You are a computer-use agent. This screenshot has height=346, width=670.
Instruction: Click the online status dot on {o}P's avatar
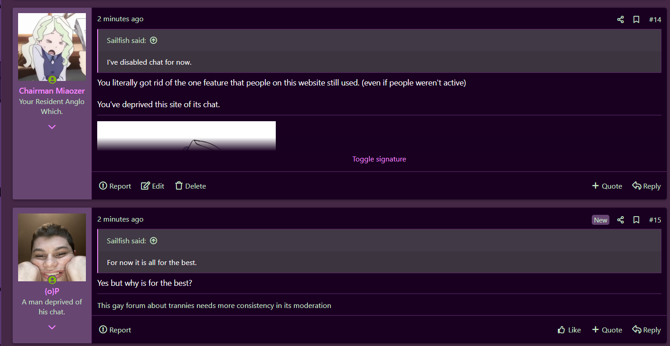pos(52,280)
